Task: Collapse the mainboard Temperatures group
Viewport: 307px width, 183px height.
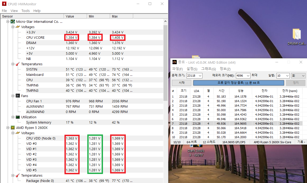Action: coord(13,64)
